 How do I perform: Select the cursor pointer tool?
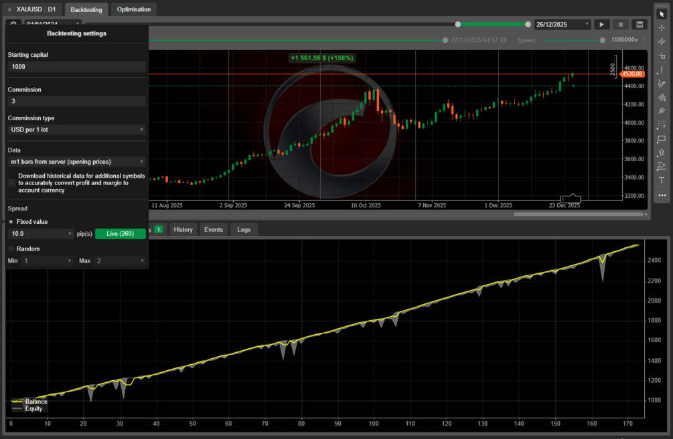coord(662,14)
